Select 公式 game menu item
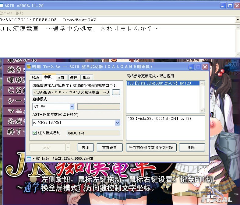 point(14,121)
